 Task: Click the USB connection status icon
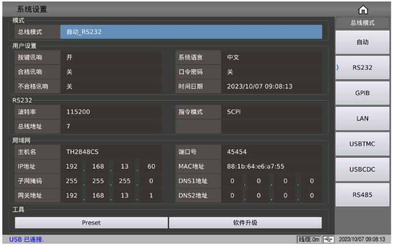pyautogui.click(x=328, y=239)
